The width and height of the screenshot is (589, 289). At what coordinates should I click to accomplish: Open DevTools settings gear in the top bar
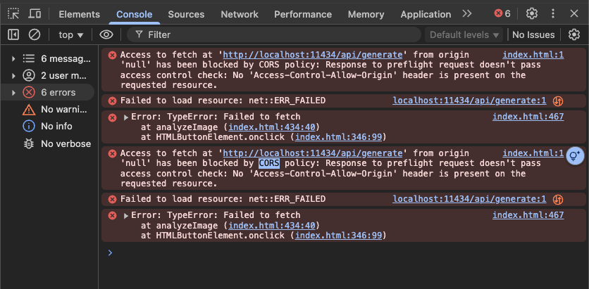[x=532, y=13]
